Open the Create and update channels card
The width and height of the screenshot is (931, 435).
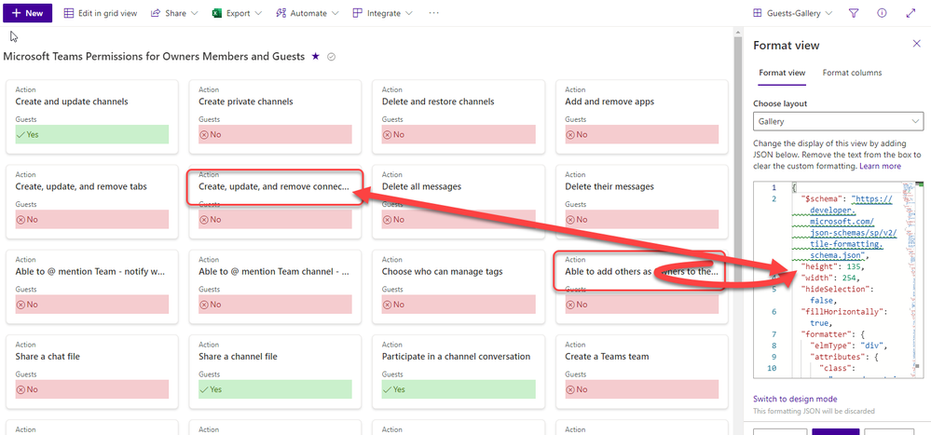tap(92, 117)
